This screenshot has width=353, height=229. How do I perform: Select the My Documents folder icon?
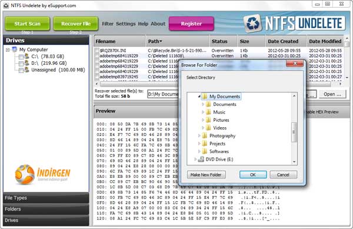pos(205,97)
